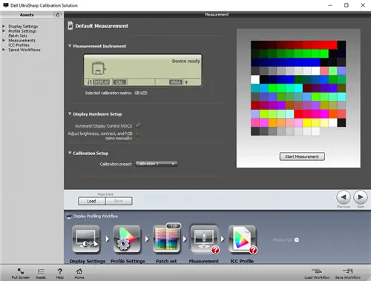
Task: Go to Home via the house icon
Action: [x=79, y=271]
